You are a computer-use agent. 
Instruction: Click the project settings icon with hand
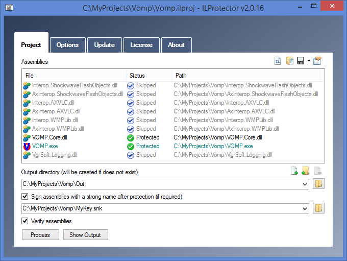tap(317, 61)
